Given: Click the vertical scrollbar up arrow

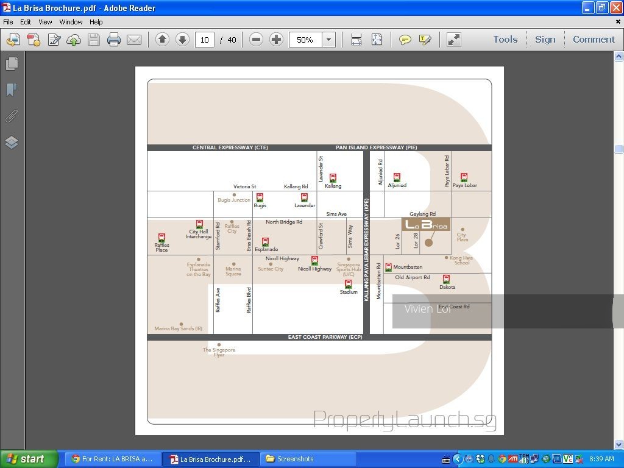Looking at the screenshot, I should (619, 57).
